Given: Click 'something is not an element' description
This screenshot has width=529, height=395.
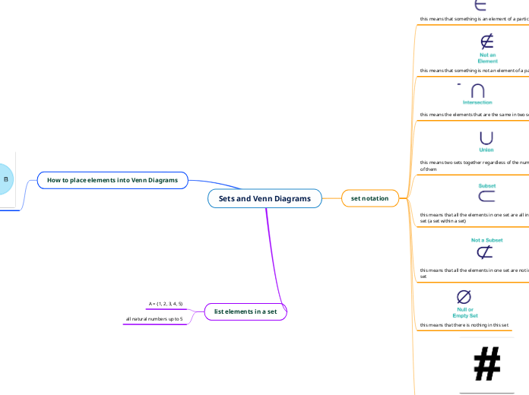Looking at the screenshot, I should pos(474,71).
